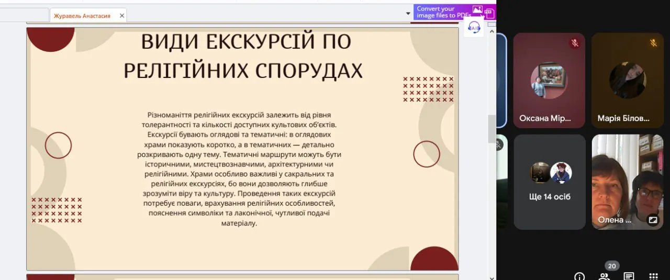Show the participants list with 20 people
670x280 pixels.
605,276
